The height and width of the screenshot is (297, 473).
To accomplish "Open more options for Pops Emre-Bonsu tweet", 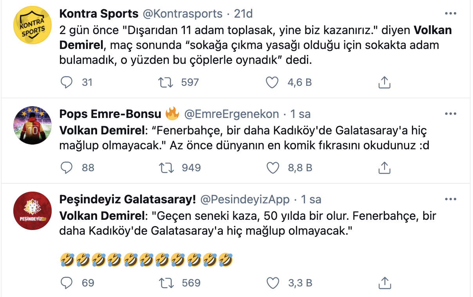I will coord(451,113).
